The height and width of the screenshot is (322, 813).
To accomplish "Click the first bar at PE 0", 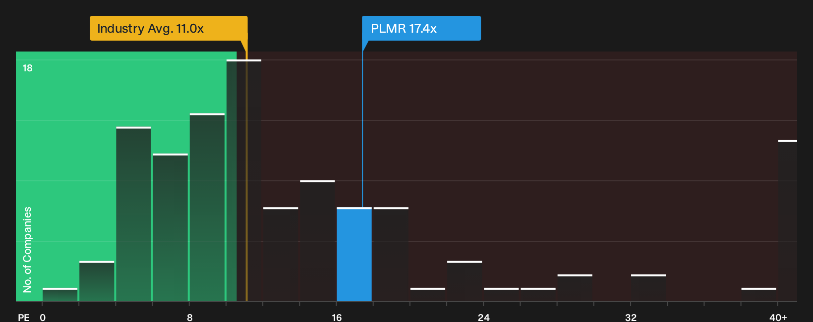I will 60,294.
